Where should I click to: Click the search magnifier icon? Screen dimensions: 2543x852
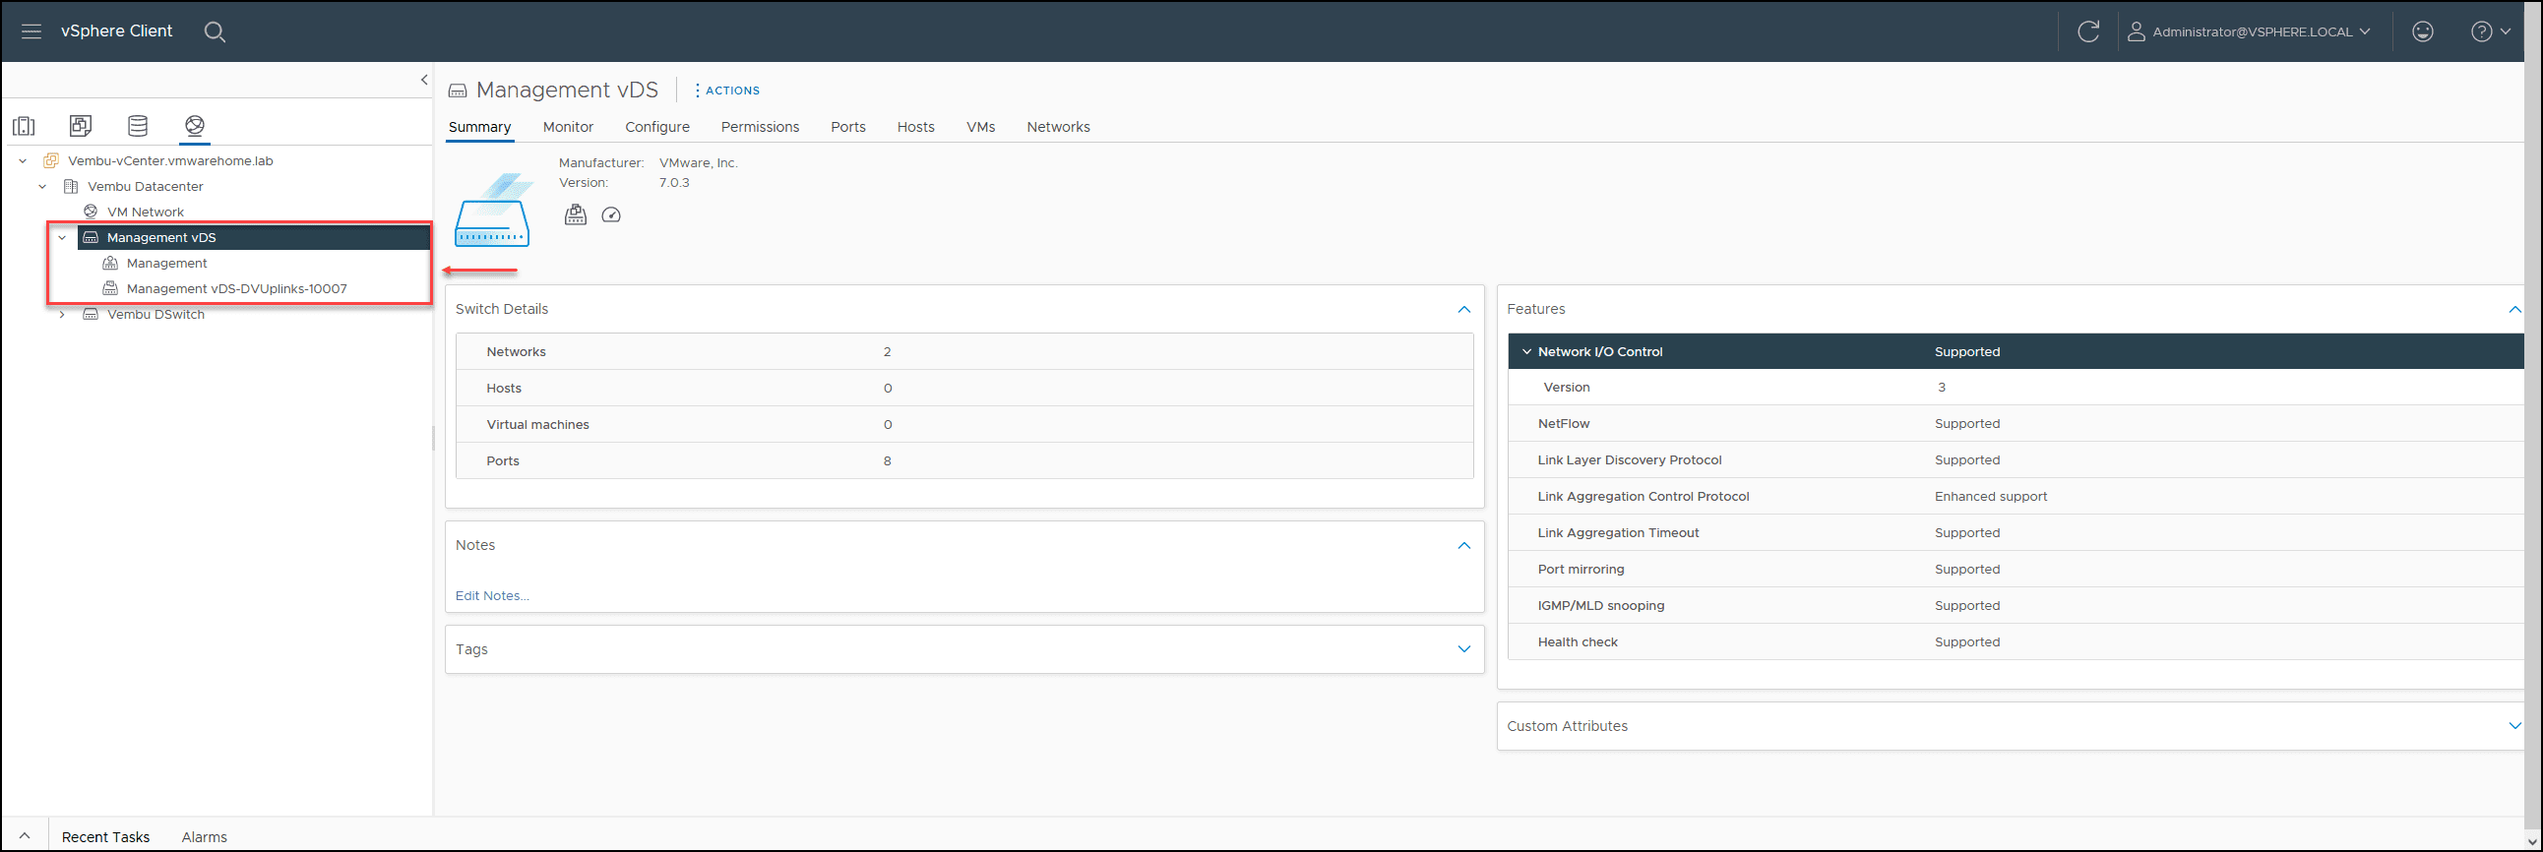coord(215,31)
